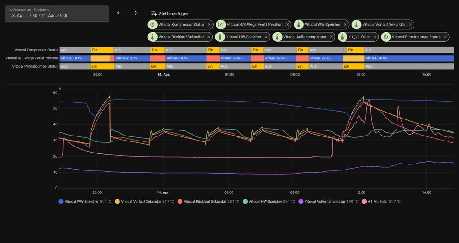Viewport: 459px width, 243px height.
Task: Click thermometer icon on H1_VL-Solar chip
Action: (x=342, y=37)
